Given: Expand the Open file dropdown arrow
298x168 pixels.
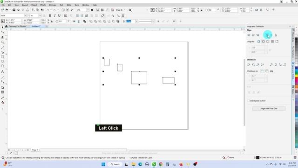Looking at the screenshot, I should 10,10.
